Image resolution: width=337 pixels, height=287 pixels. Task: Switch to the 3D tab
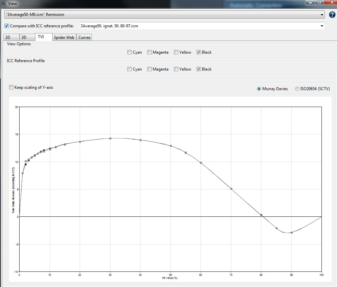tap(27, 37)
